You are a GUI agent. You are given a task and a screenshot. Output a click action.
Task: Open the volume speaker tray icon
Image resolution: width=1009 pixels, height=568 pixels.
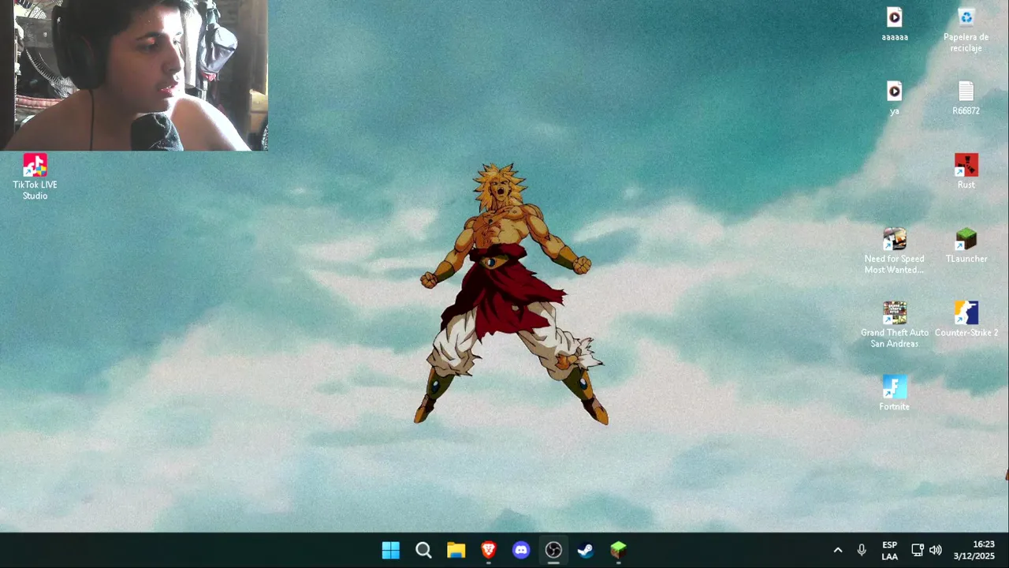(x=936, y=550)
